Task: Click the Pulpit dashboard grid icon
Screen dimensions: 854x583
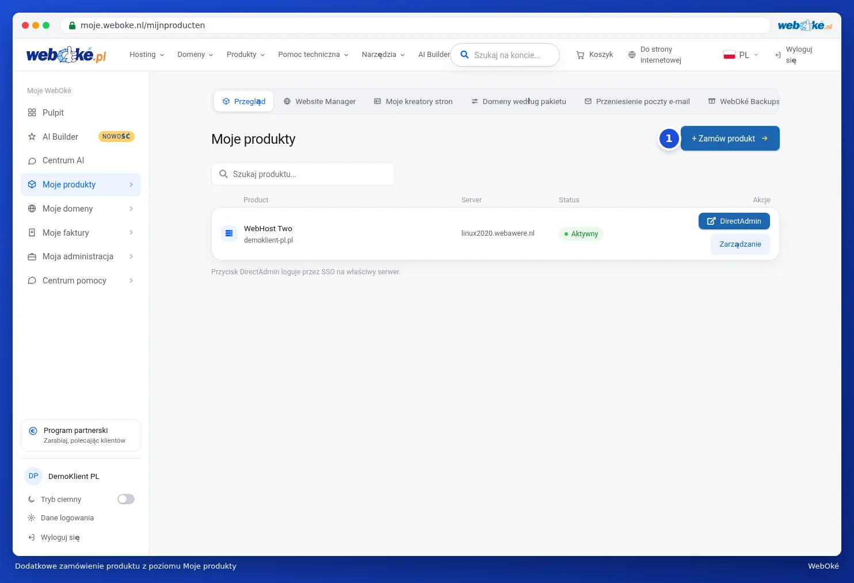Action: click(x=32, y=113)
